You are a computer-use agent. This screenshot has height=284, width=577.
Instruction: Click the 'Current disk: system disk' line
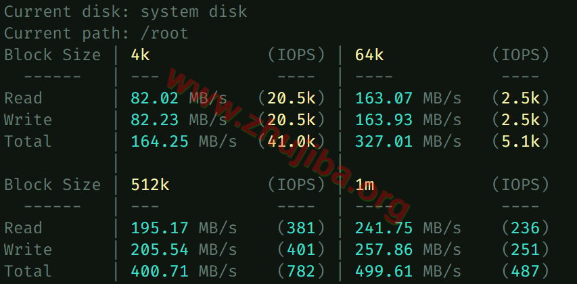point(126,11)
